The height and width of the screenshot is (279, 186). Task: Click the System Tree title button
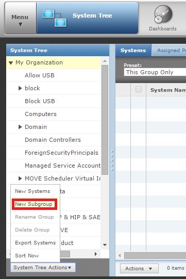[x=87, y=18]
